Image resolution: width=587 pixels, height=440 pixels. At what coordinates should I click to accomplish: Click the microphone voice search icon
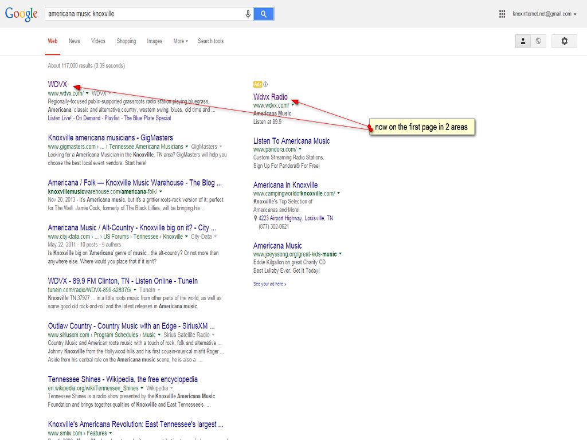248,14
